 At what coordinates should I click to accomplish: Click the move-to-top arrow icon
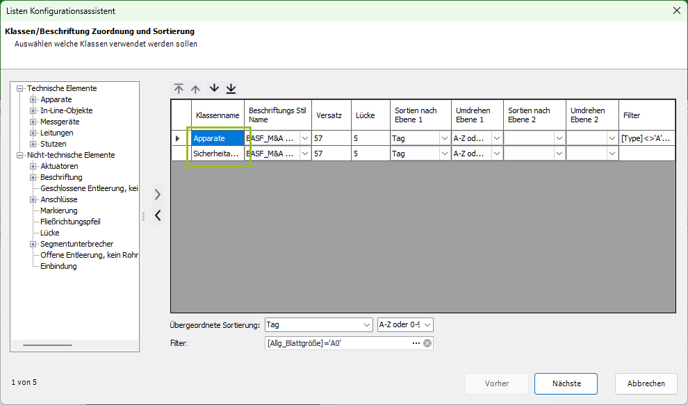coord(179,89)
